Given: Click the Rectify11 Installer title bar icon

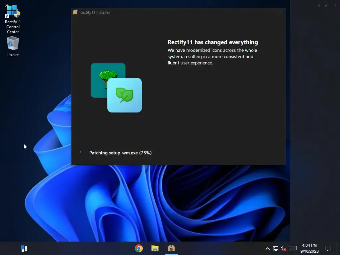Looking at the screenshot, I should pos(75,12).
